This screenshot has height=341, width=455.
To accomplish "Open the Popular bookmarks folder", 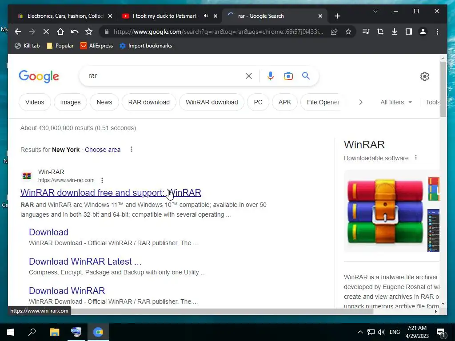I will pyautogui.click(x=60, y=46).
